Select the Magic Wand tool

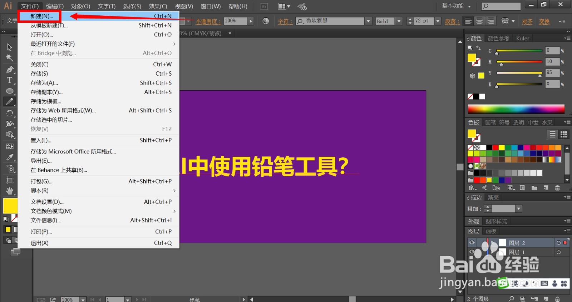click(x=10, y=58)
